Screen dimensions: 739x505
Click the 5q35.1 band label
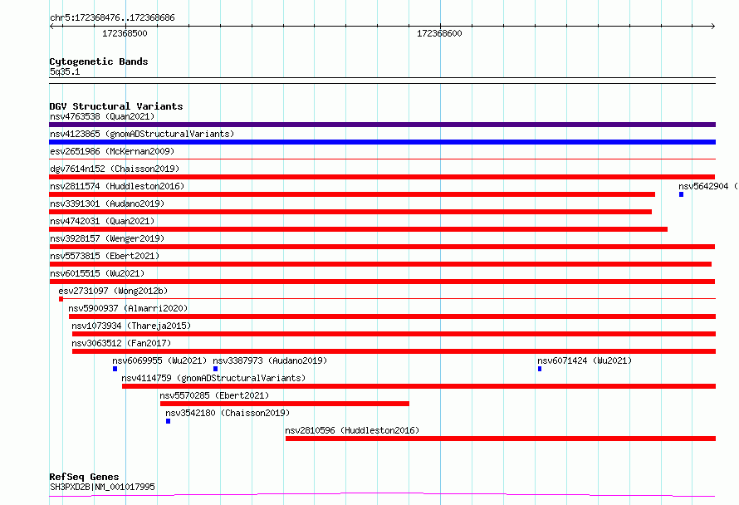(x=65, y=71)
